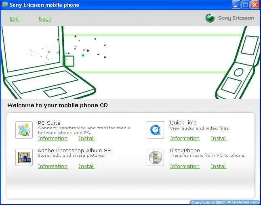Install Disc2Phone

219,166
